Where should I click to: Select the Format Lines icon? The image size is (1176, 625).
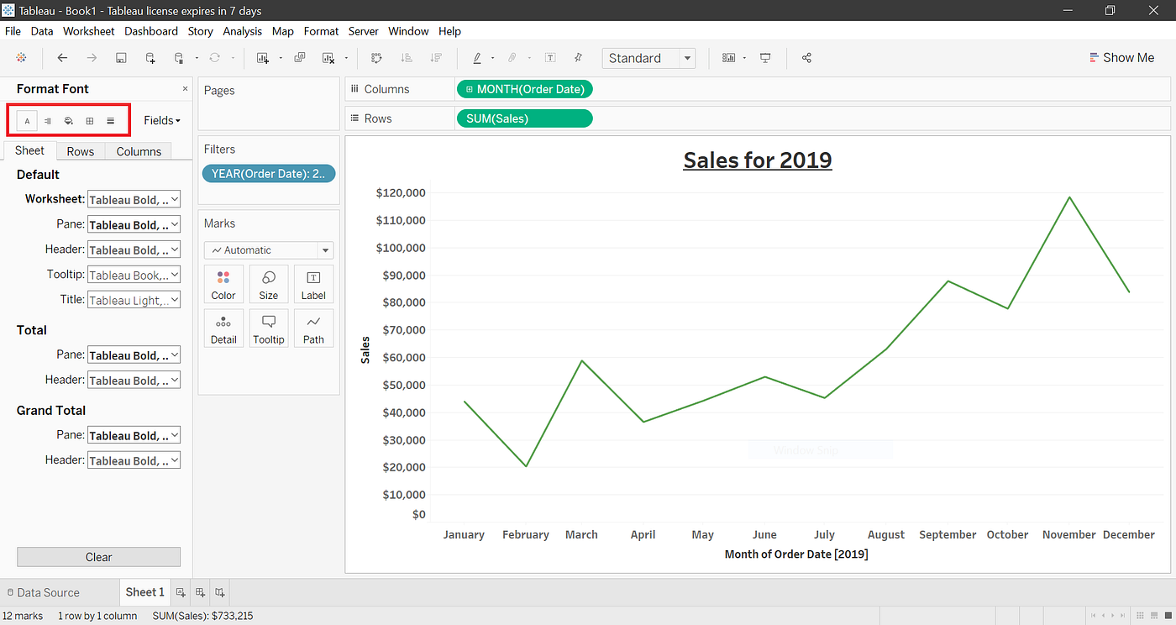click(110, 121)
